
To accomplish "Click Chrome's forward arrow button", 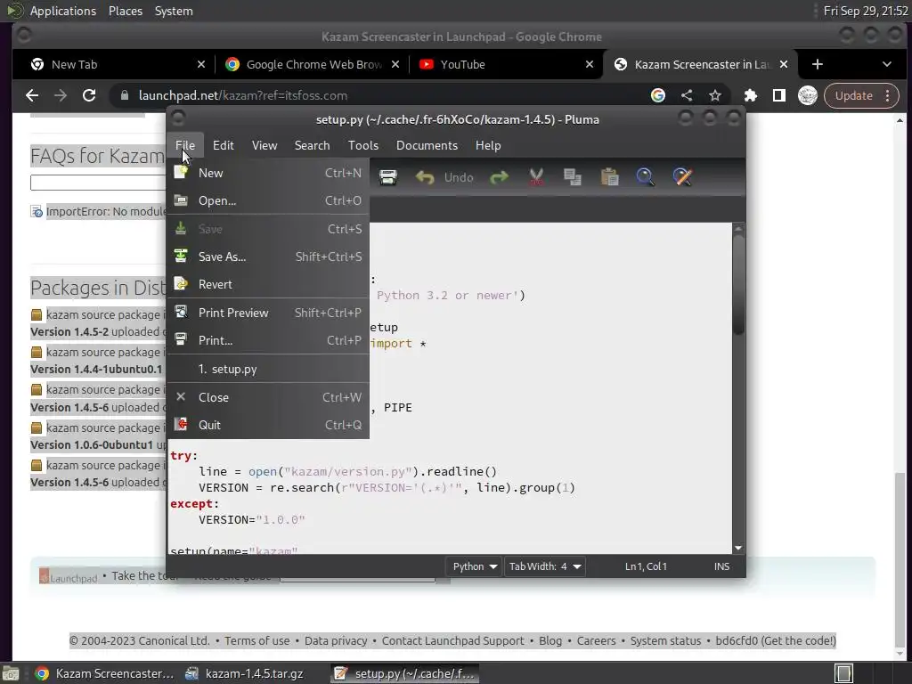I will point(61,95).
